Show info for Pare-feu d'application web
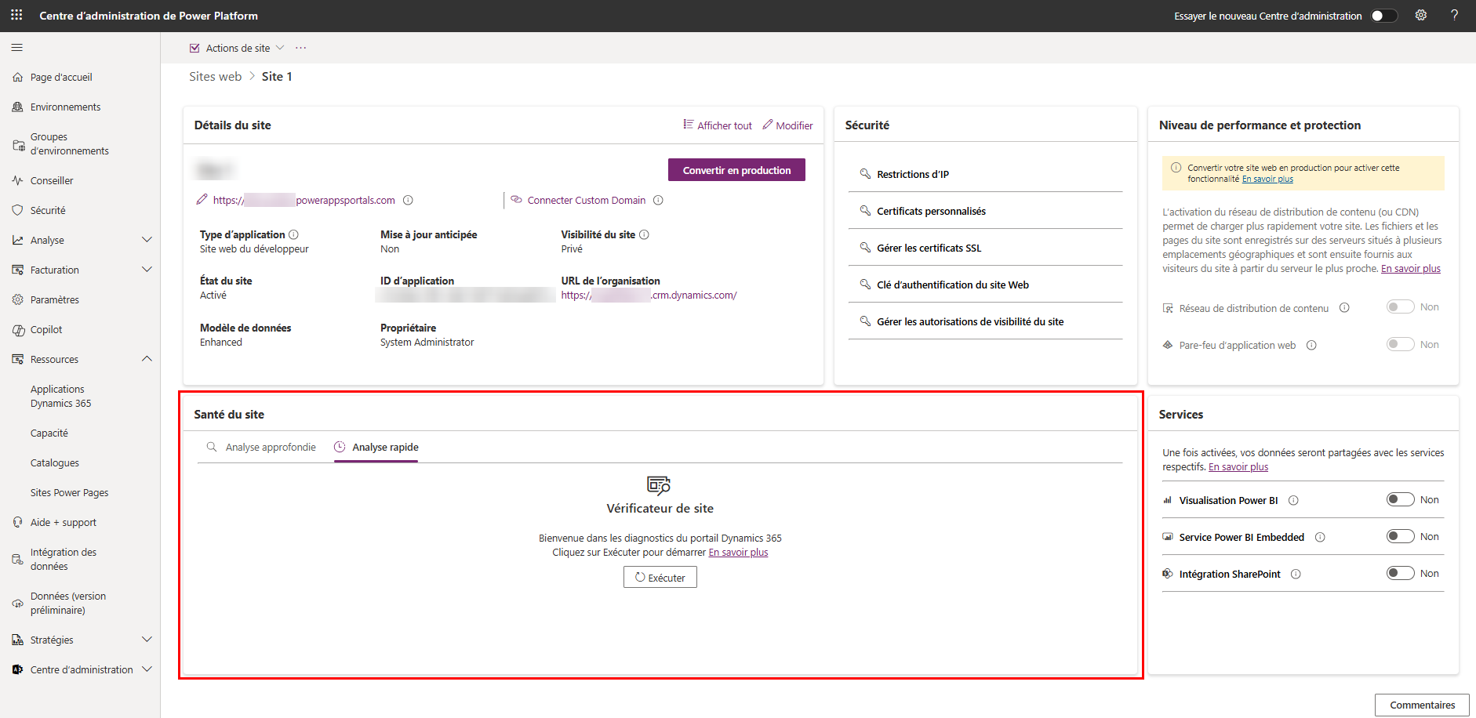This screenshot has width=1476, height=718. pyautogui.click(x=1311, y=345)
